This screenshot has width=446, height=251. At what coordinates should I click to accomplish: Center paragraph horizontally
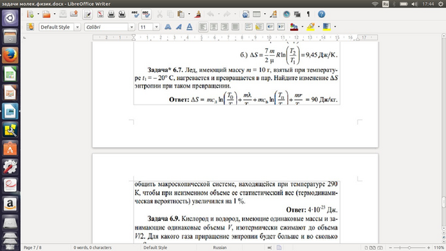coord(214,27)
